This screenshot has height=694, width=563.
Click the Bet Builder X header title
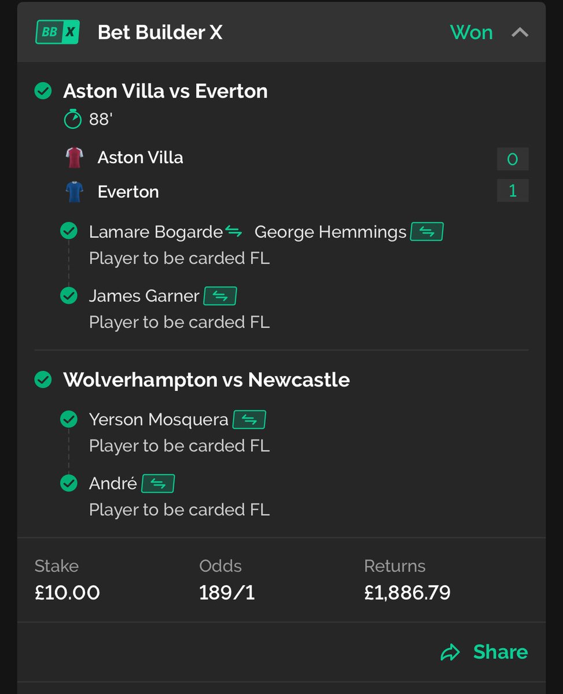pos(160,32)
